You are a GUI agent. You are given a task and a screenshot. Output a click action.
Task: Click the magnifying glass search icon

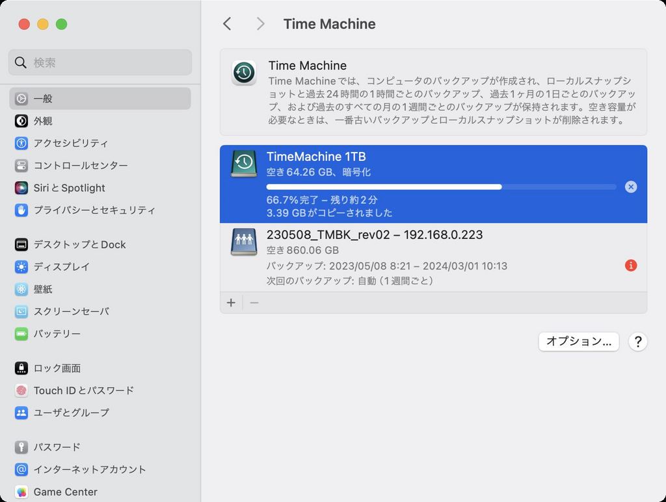pyautogui.click(x=20, y=63)
